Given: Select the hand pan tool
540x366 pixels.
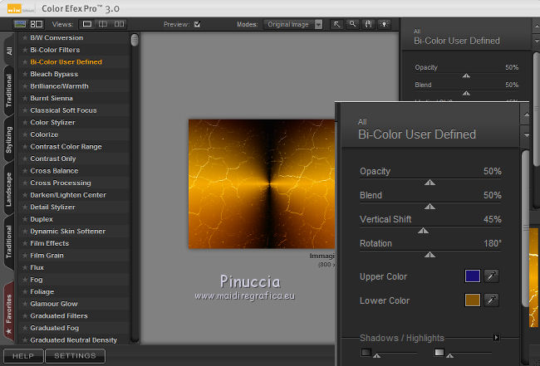Looking at the screenshot, I should click(x=368, y=25).
